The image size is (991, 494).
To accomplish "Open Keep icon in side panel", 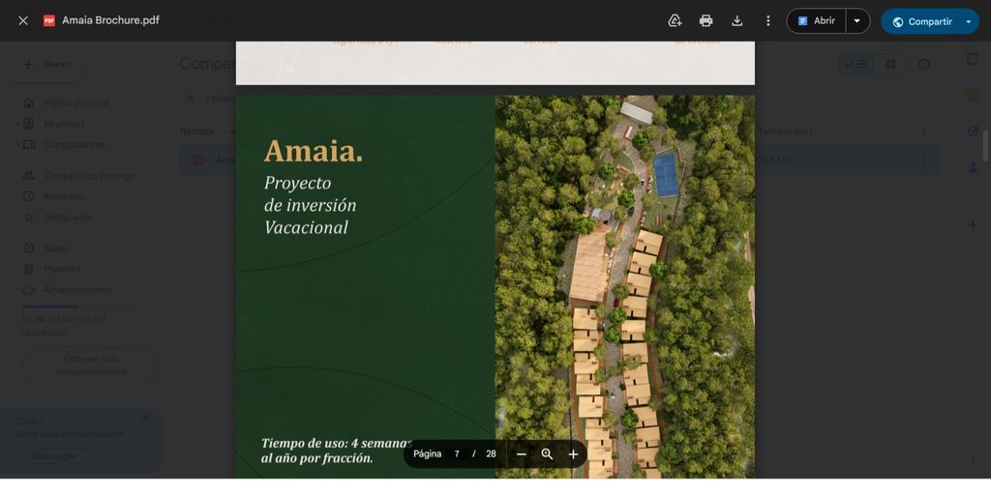I will [x=973, y=96].
